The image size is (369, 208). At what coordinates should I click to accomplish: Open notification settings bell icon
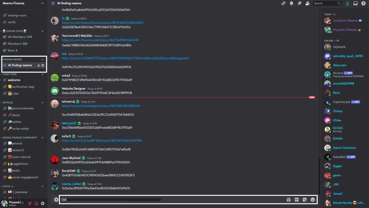point(292,3)
